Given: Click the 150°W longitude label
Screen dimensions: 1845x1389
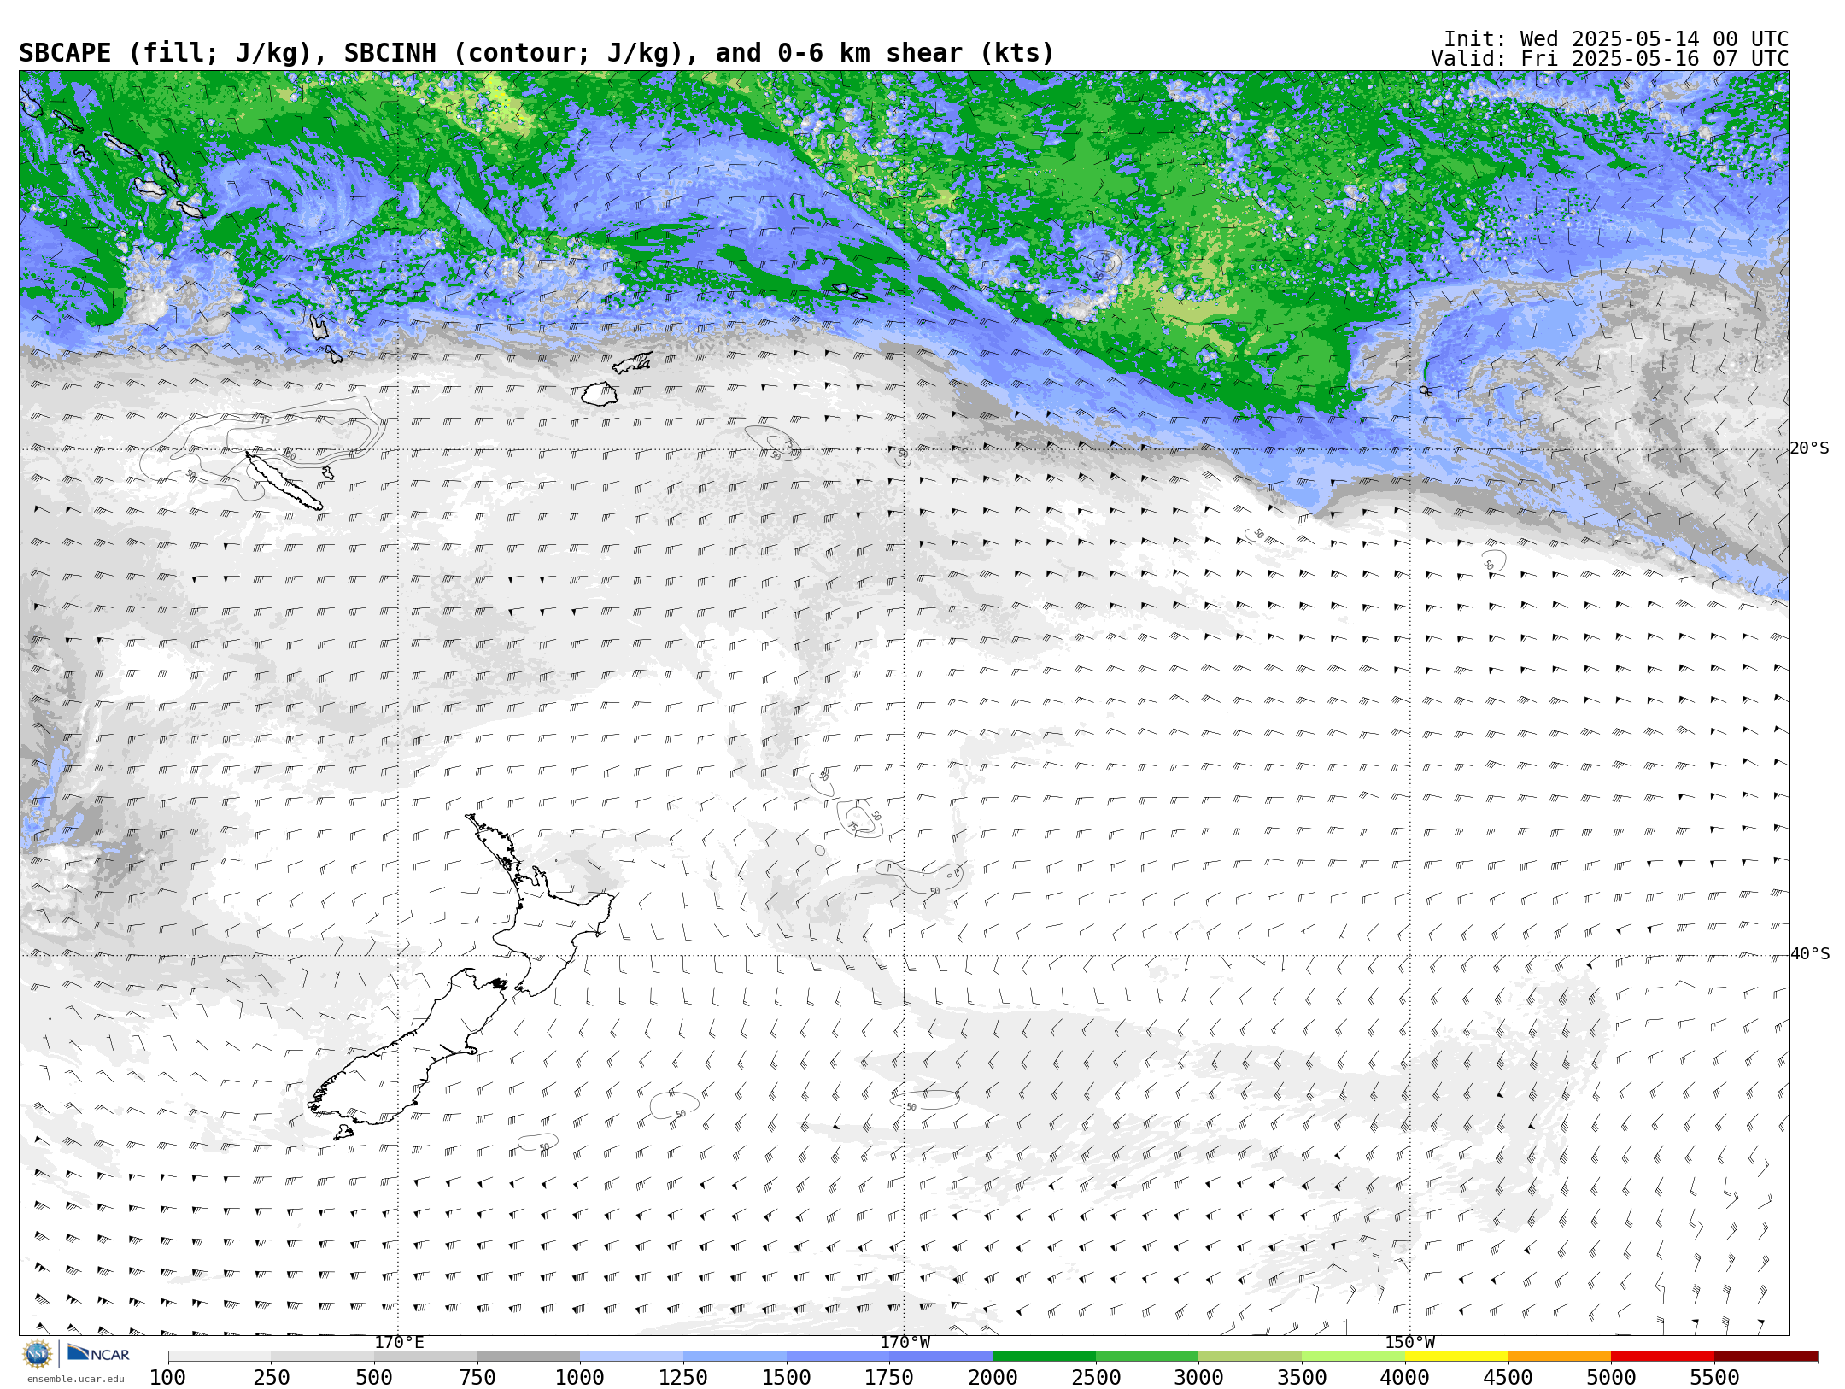Looking at the screenshot, I should pos(1409,1342).
